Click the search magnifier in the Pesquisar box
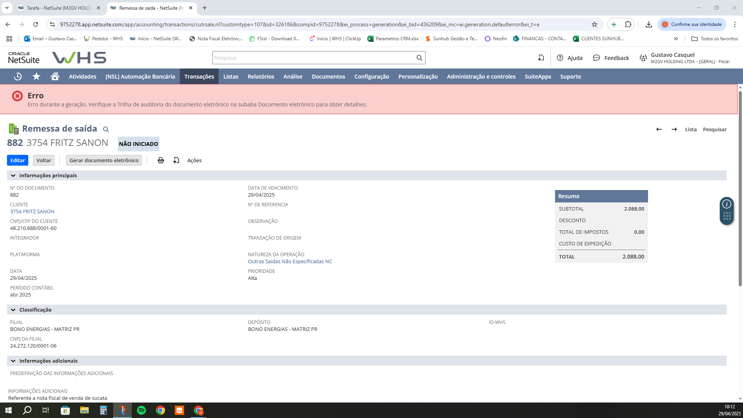The height and width of the screenshot is (418, 743). click(x=419, y=58)
